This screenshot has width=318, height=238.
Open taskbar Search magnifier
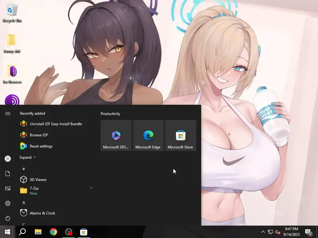tap(22, 232)
